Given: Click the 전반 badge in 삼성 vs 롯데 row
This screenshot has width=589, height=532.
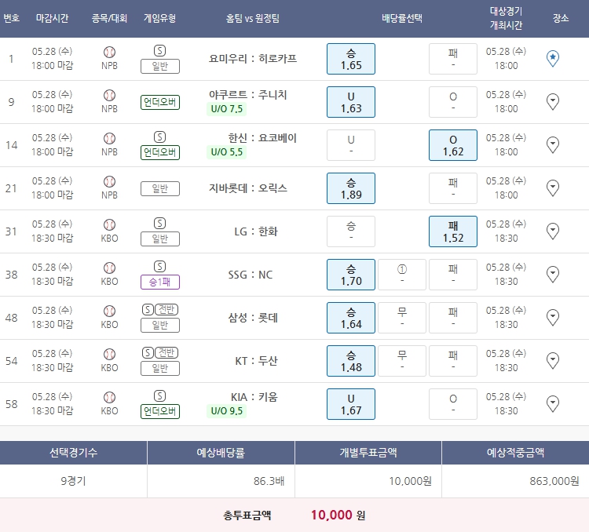Looking at the screenshot, I should pyautogui.click(x=167, y=309).
